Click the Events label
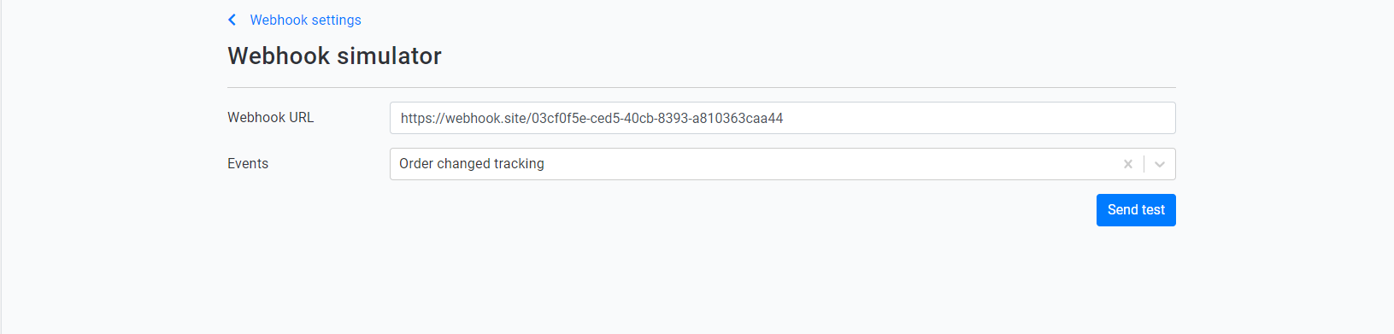Screen dimensions: 1394x334 point(248,163)
